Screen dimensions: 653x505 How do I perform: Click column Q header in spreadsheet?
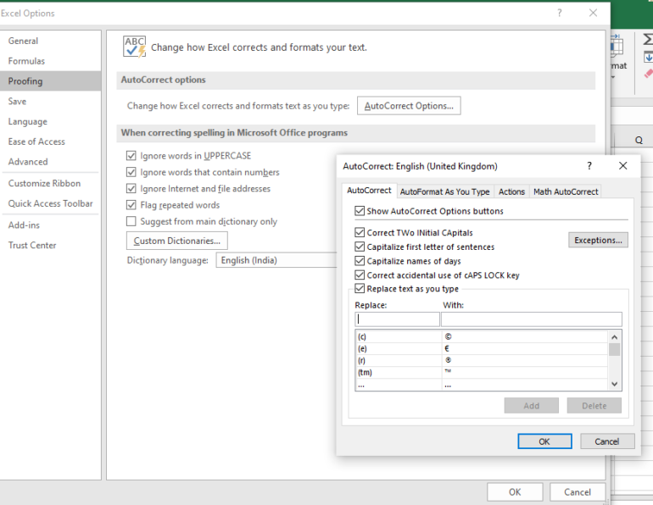(639, 140)
